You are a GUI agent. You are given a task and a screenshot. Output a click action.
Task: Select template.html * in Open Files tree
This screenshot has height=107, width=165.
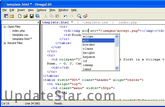[22, 39]
